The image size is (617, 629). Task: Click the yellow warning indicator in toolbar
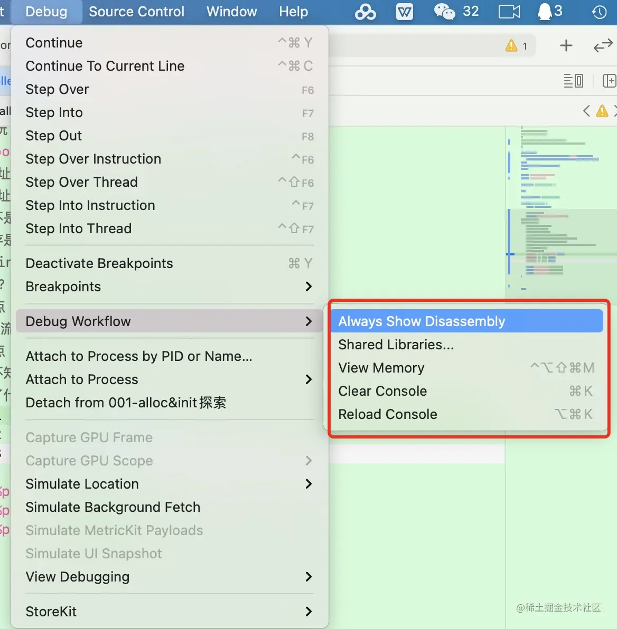point(517,46)
